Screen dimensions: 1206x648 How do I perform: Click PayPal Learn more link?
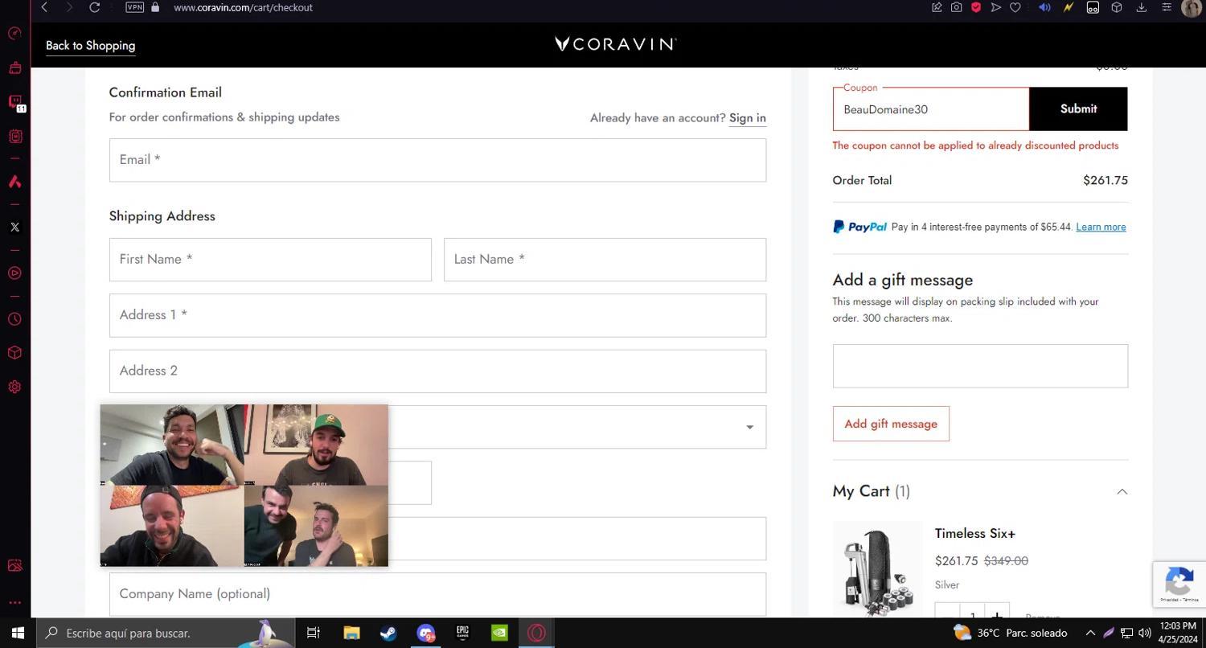pos(1101,227)
